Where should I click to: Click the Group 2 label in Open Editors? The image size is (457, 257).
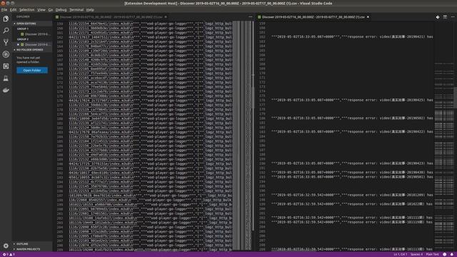[x=23, y=39]
